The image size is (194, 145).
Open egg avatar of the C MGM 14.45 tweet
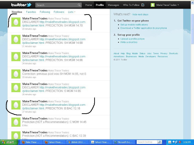[16, 122]
